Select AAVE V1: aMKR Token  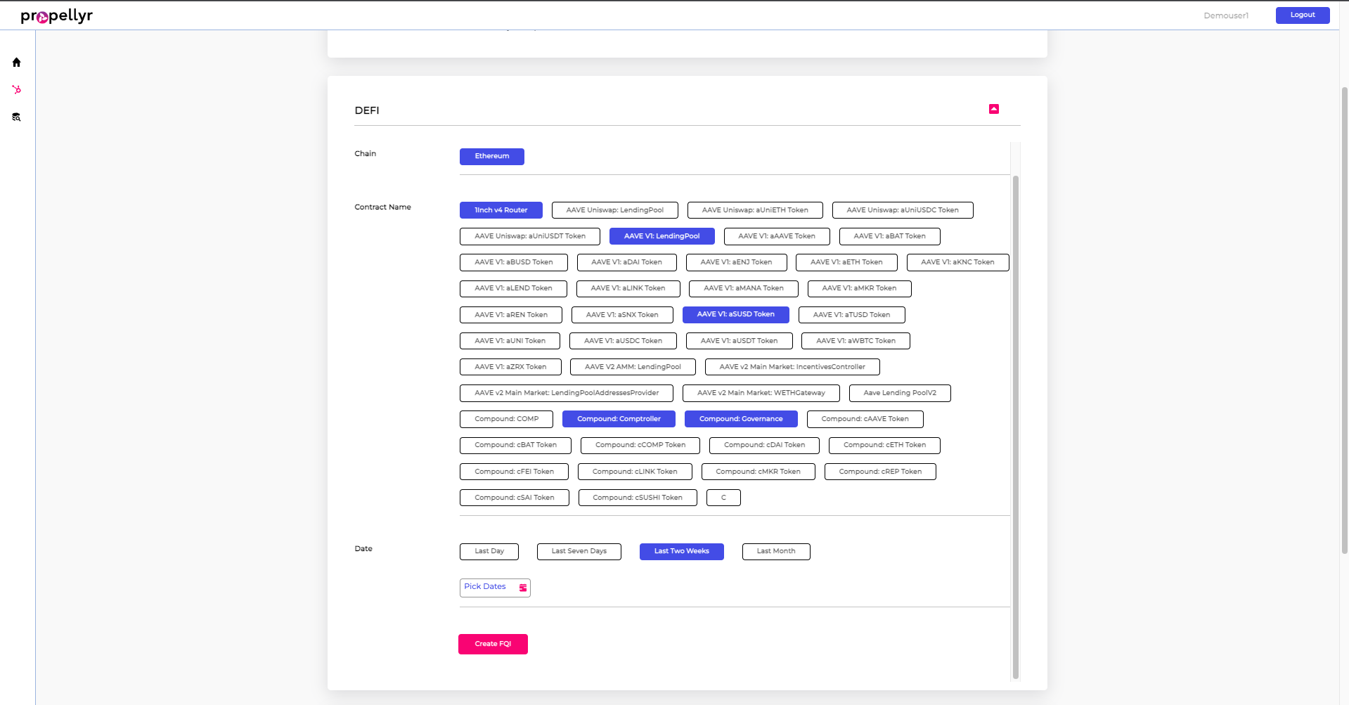pos(860,288)
